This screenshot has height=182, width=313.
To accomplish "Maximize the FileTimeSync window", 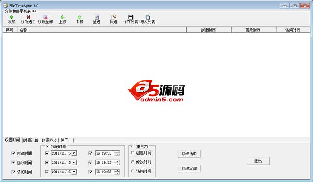I will [x=295, y=6].
